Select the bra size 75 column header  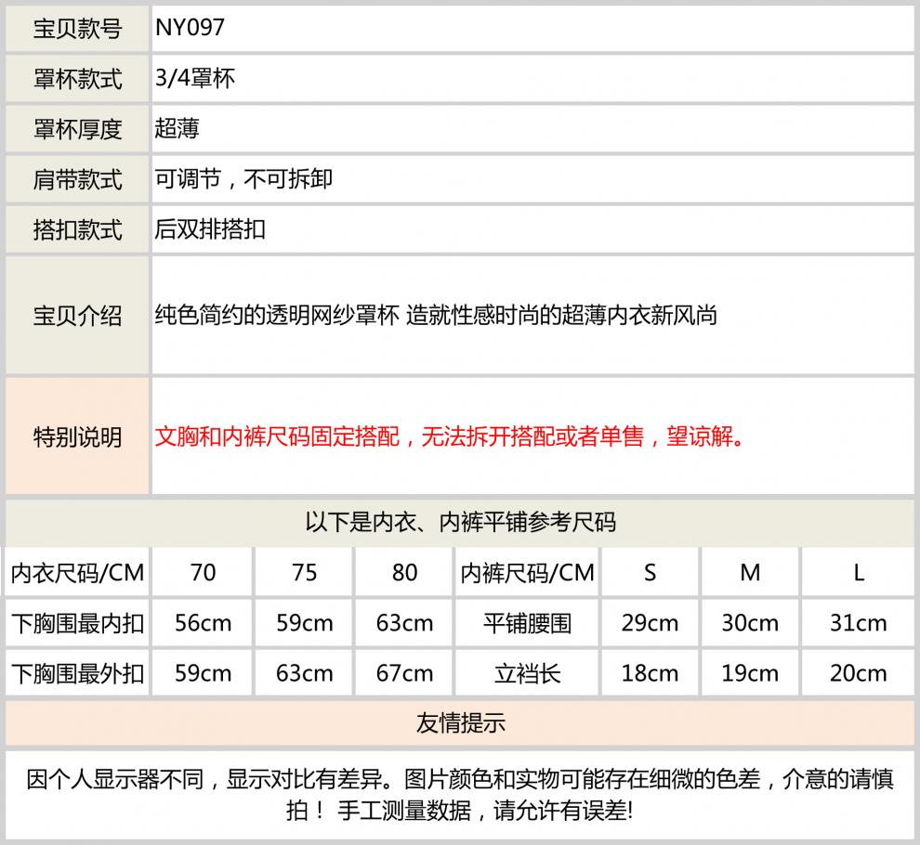304,573
